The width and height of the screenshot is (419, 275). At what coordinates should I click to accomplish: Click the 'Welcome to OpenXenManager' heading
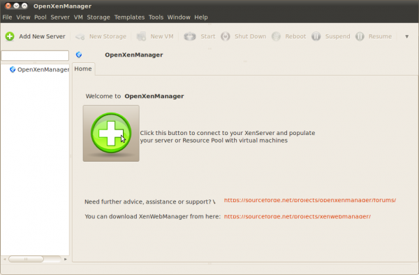click(135, 96)
